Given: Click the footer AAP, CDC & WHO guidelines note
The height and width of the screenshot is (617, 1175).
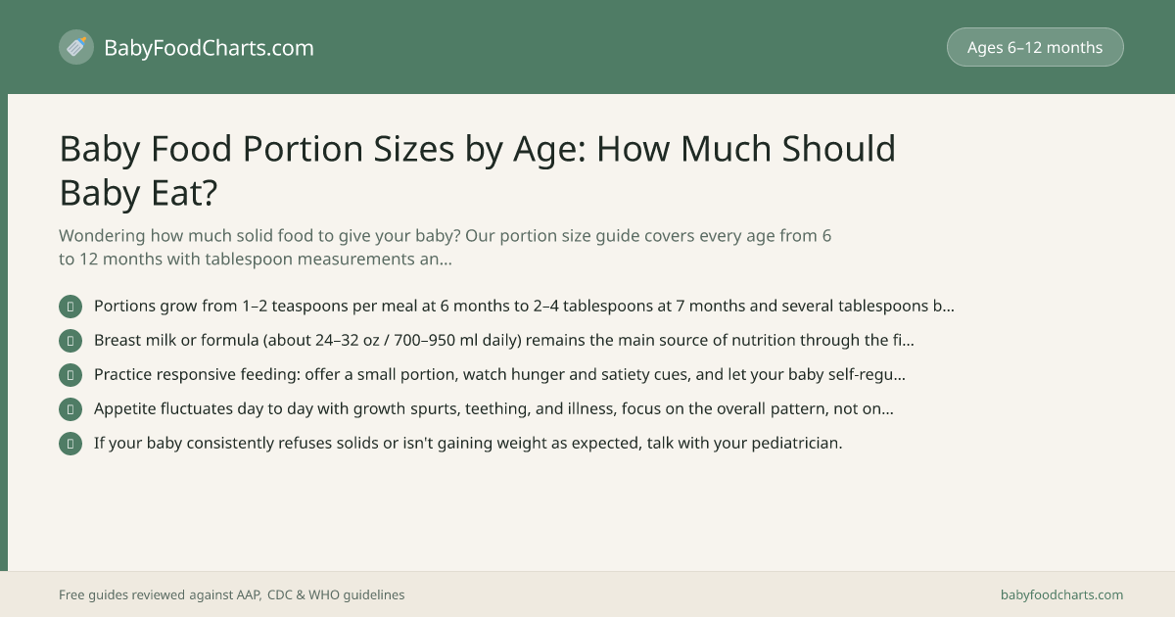Looking at the screenshot, I should pyautogui.click(x=231, y=594).
